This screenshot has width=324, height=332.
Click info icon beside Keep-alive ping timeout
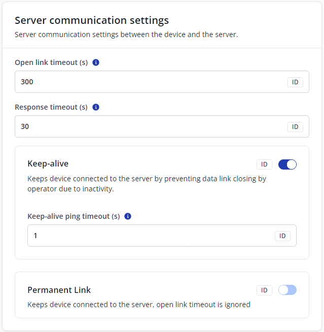[128, 216]
